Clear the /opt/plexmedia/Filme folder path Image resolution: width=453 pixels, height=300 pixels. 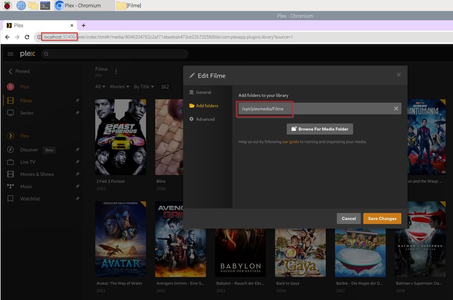(x=396, y=109)
